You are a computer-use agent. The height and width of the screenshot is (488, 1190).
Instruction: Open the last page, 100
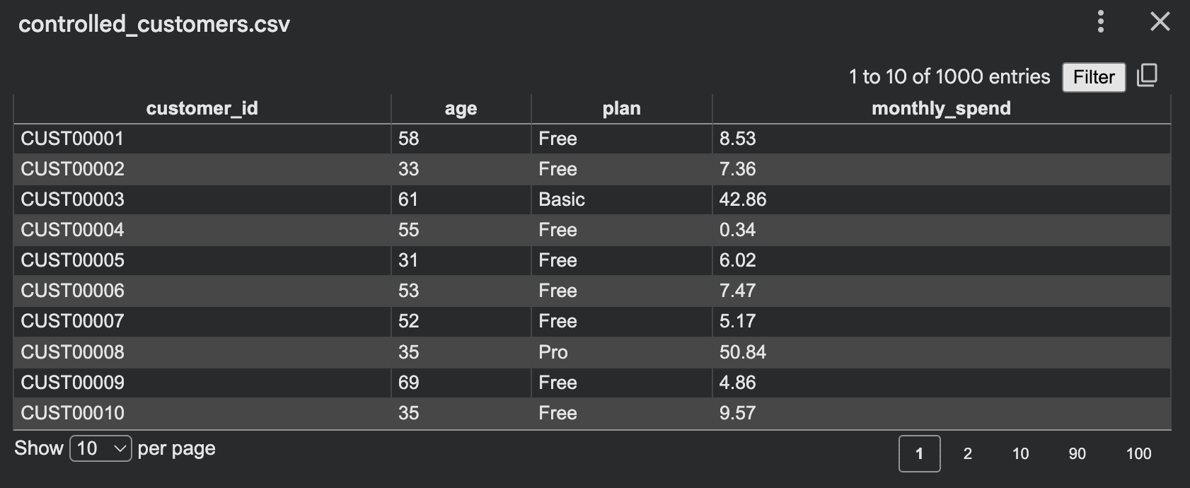click(1138, 453)
